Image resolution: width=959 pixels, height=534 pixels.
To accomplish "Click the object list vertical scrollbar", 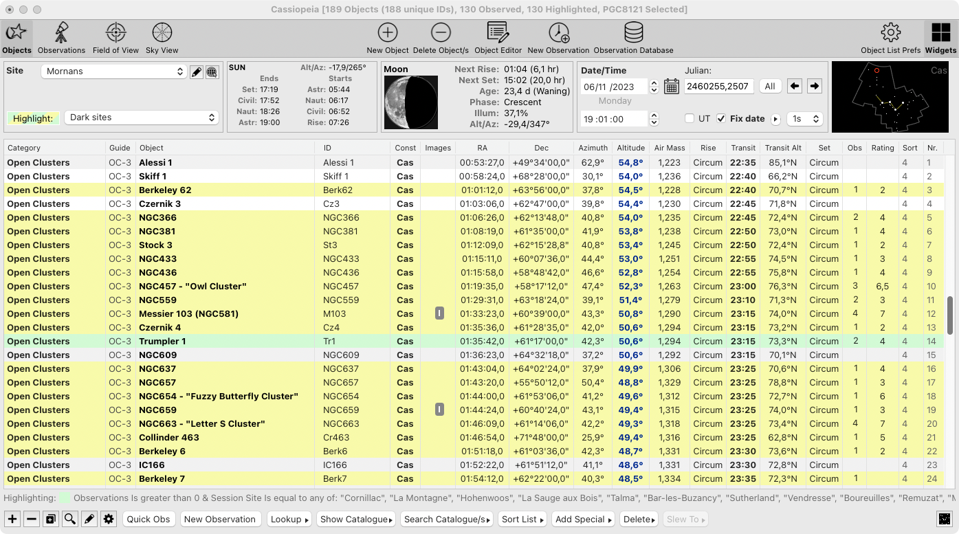I will click(950, 316).
